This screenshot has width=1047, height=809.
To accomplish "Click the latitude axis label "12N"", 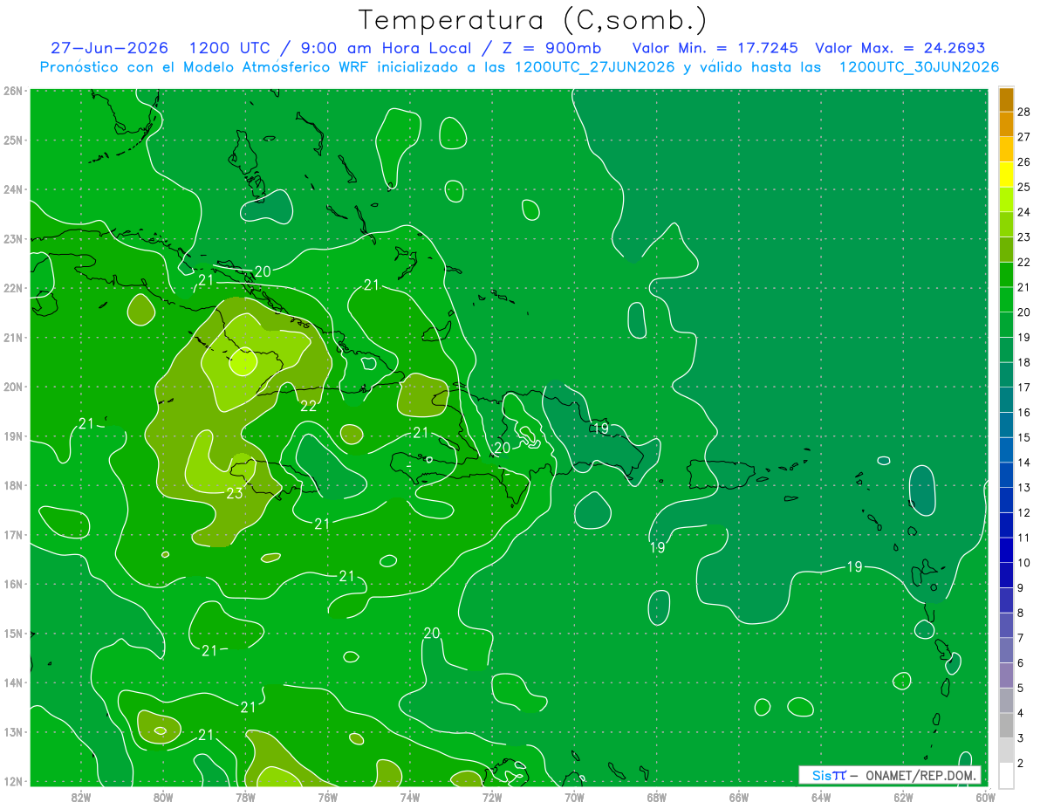I will coord(14,781).
